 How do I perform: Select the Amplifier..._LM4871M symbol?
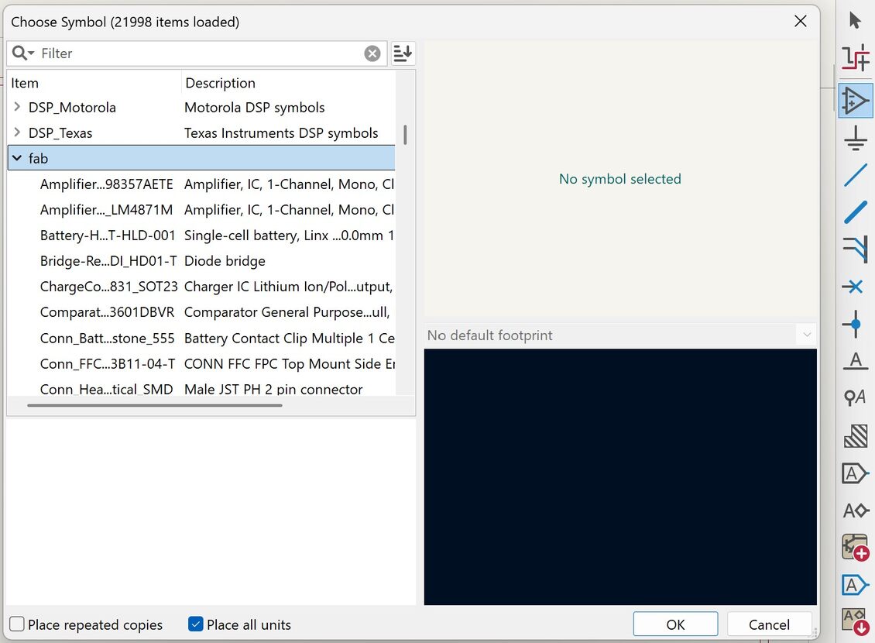[x=107, y=210]
